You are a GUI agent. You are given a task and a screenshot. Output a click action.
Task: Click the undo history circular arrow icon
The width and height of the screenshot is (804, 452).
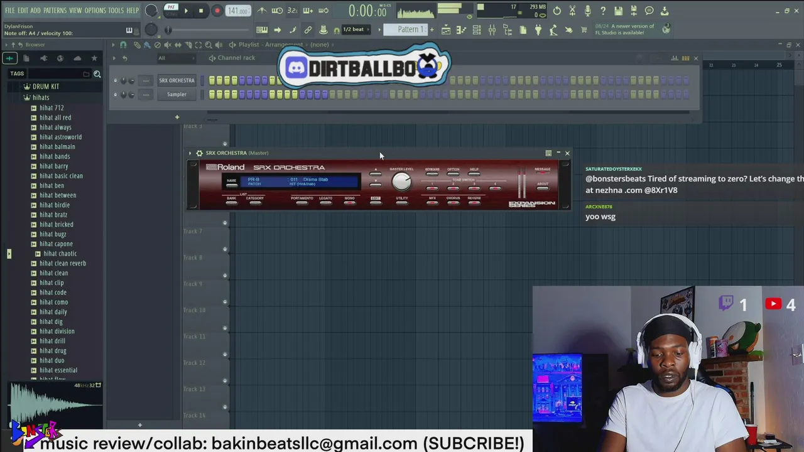point(557,11)
